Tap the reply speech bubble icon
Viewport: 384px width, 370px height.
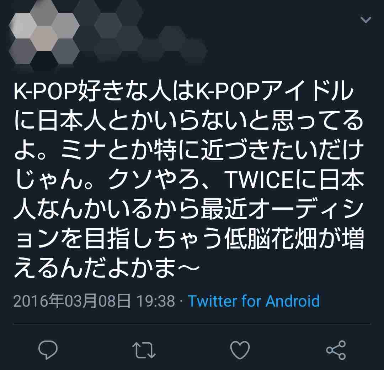coord(48,350)
